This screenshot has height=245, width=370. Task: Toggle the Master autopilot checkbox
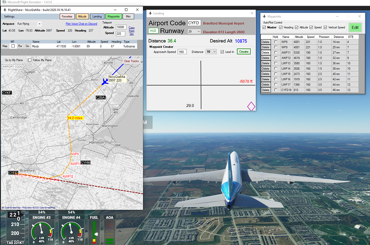click(x=264, y=28)
